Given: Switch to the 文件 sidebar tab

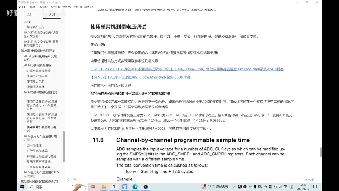Looking at the screenshot, I should click(30, 14).
